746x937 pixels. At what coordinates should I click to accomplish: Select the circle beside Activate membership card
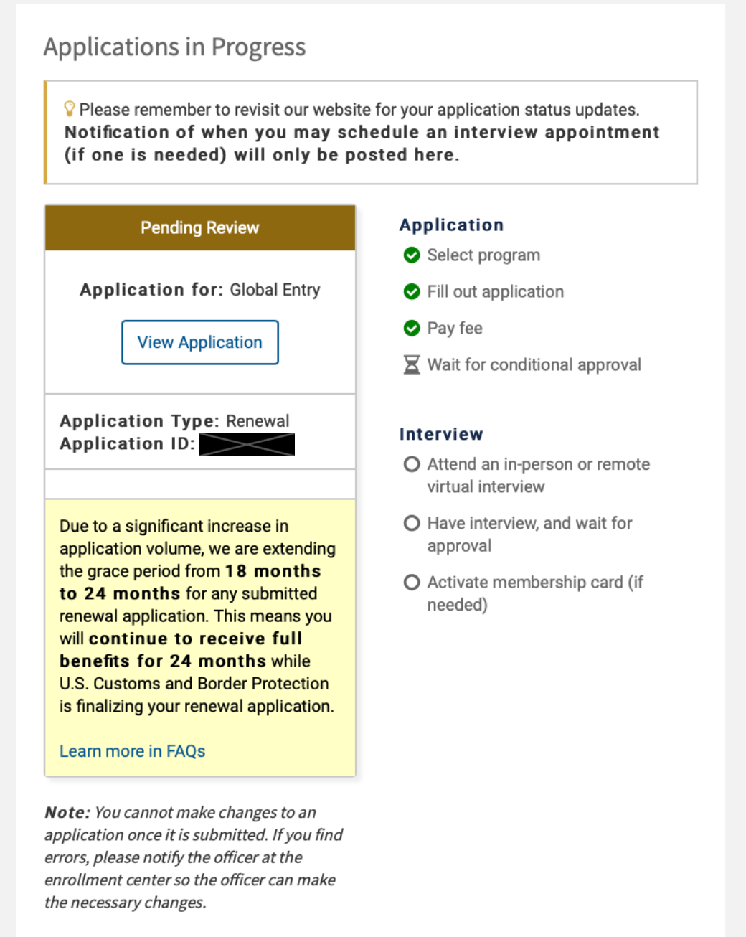(x=412, y=582)
